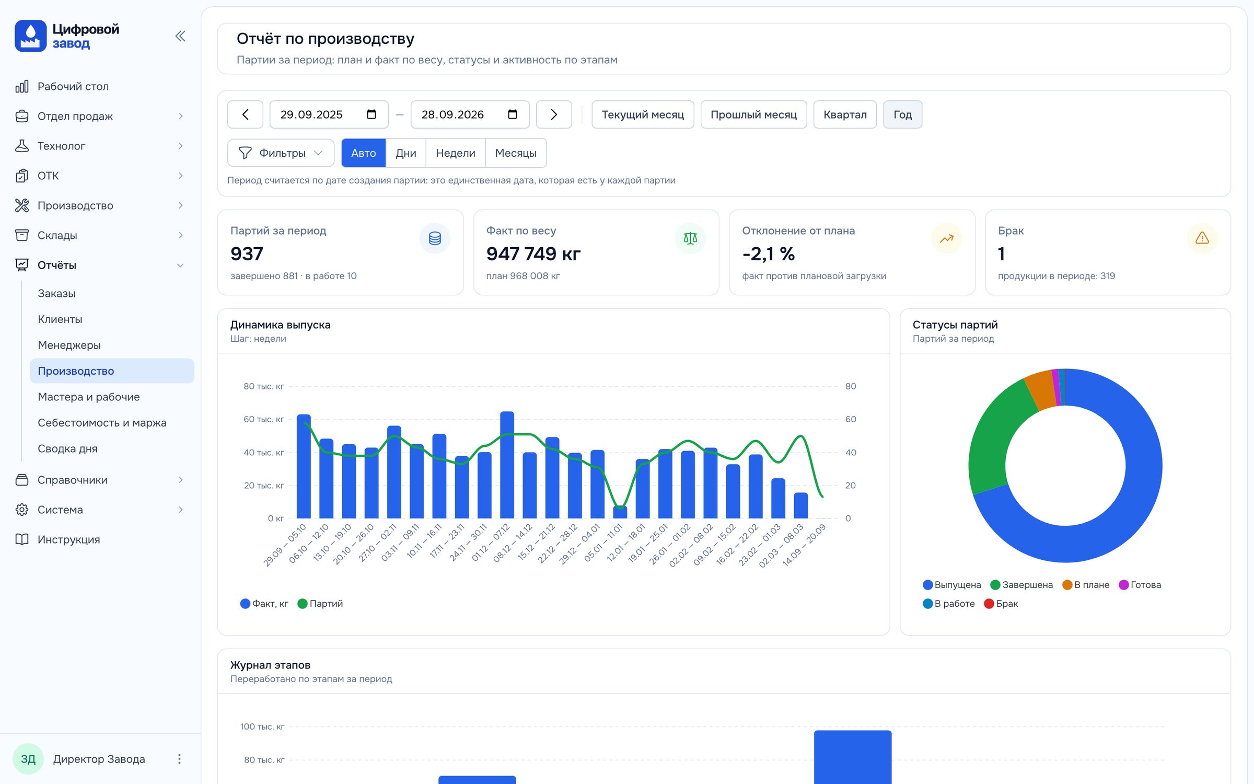The image size is (1254, 784).
Task: Expand the Технолог menu chevron
Action: (x=181, y=146)
